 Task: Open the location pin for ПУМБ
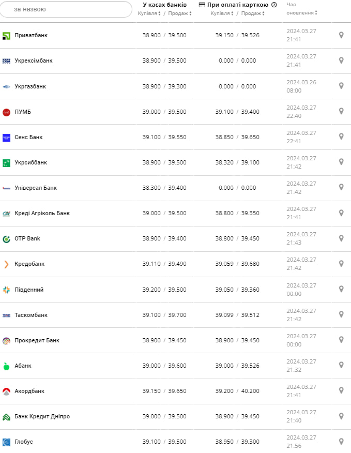[x=341, y=111]
